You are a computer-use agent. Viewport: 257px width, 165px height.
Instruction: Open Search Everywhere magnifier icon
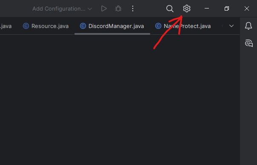[170, 8]
